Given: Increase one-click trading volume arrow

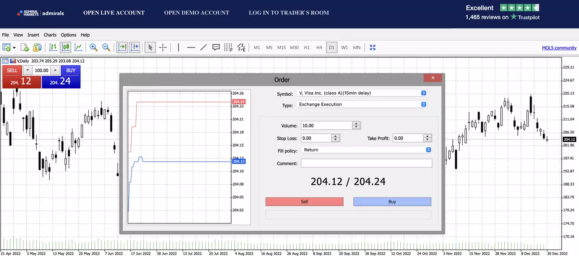Looking at the screenshot, I should coord(55,70).
